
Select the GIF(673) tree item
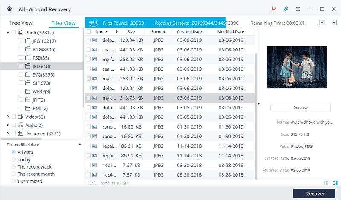[x=42, y=83]
